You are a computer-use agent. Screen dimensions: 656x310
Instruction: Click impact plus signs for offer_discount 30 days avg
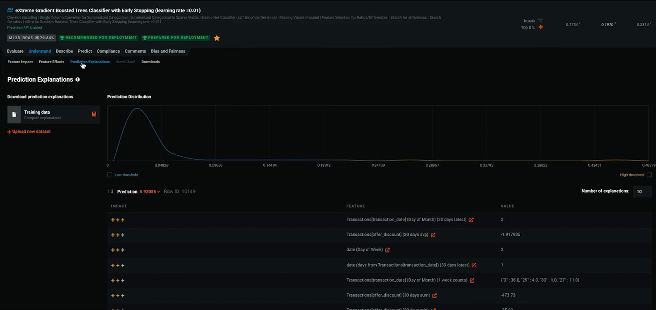pyautogui.click(x=118, y=235)
